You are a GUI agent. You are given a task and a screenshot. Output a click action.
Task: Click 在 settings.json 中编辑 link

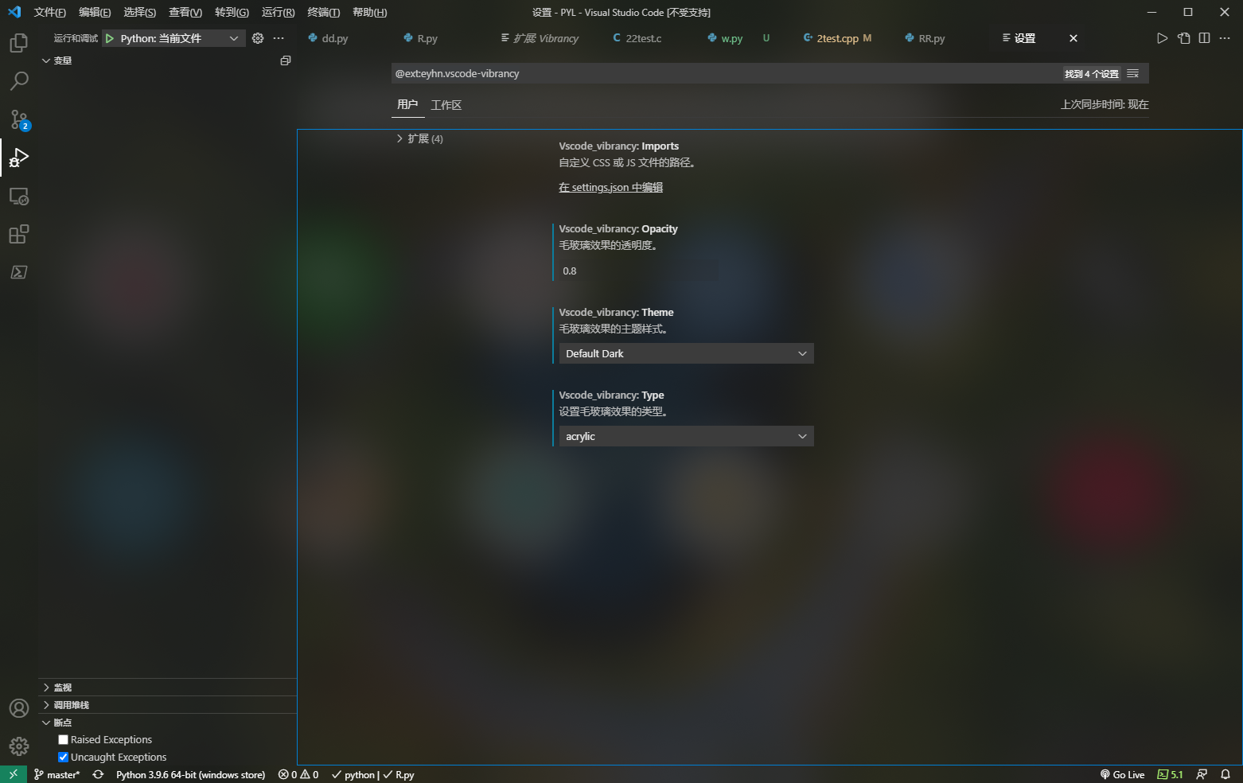(x=610, y=188)
